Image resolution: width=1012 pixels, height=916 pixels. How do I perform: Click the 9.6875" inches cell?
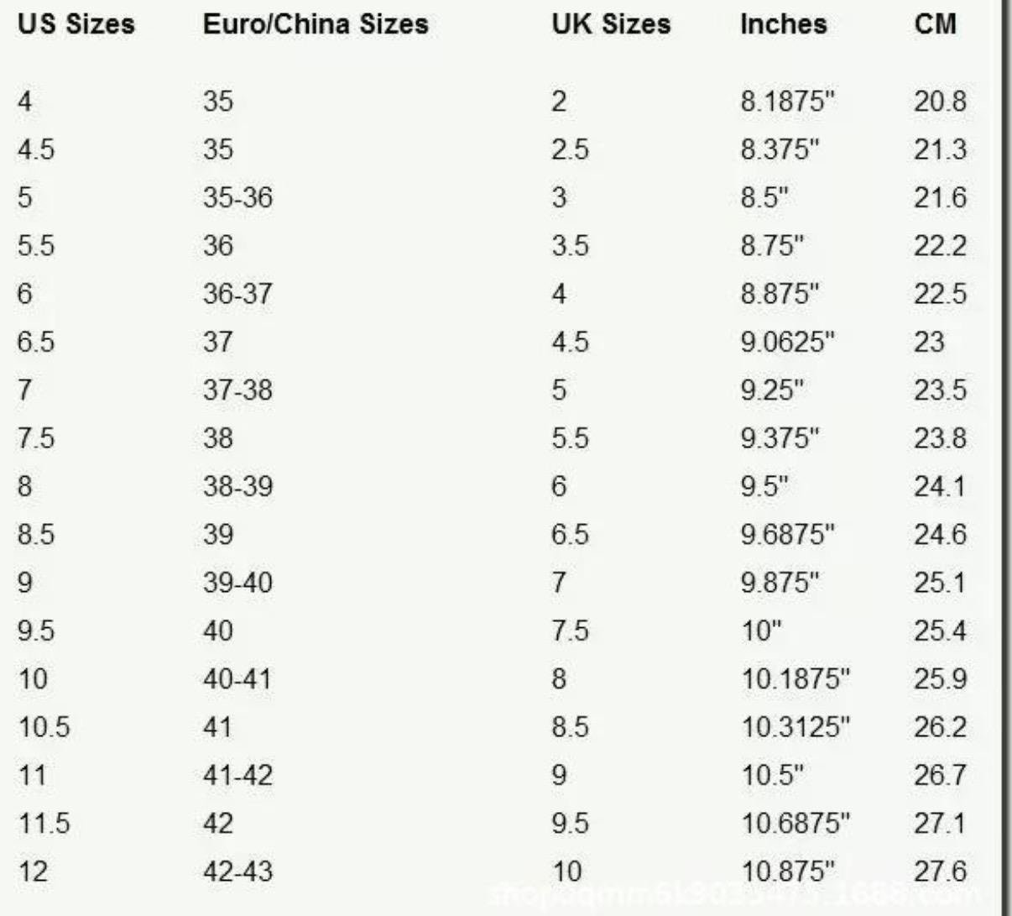point(788,535)
